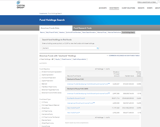Screen dimensions: 160x127
Task: Open the Accounts menu
Action: [103, 8]
